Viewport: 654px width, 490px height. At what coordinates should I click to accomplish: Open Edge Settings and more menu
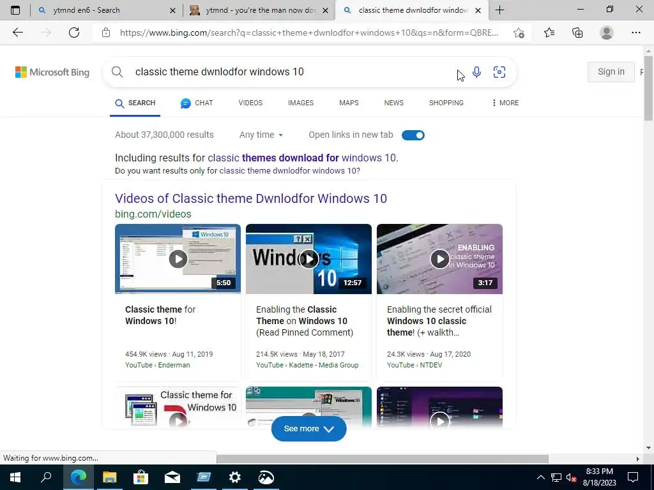635,33
